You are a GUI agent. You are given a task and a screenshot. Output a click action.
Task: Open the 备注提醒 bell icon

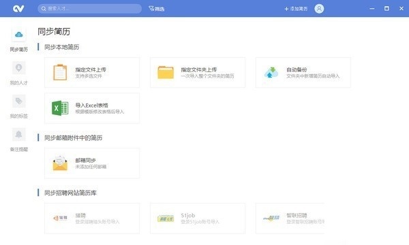coord(19,135)
